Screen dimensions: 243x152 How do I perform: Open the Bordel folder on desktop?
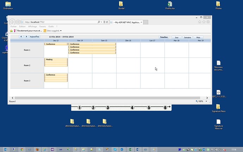pos(122,5)
